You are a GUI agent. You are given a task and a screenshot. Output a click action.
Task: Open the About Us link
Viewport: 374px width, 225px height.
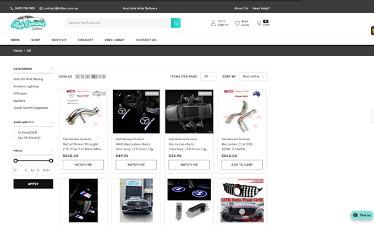[x=241, y=8]
